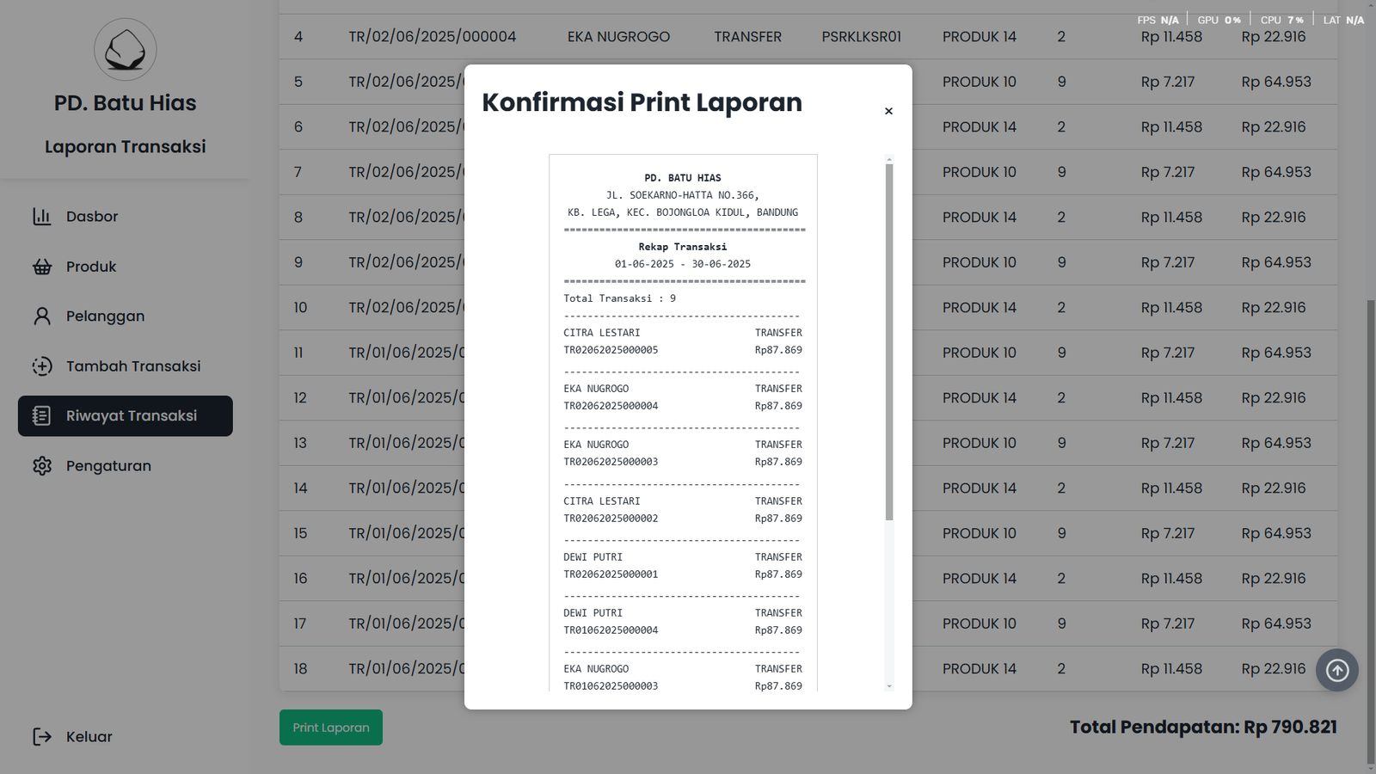Click the Produk basket icon
The image size is (1376, 774).
pyautogui.click(x=42, y=267)
